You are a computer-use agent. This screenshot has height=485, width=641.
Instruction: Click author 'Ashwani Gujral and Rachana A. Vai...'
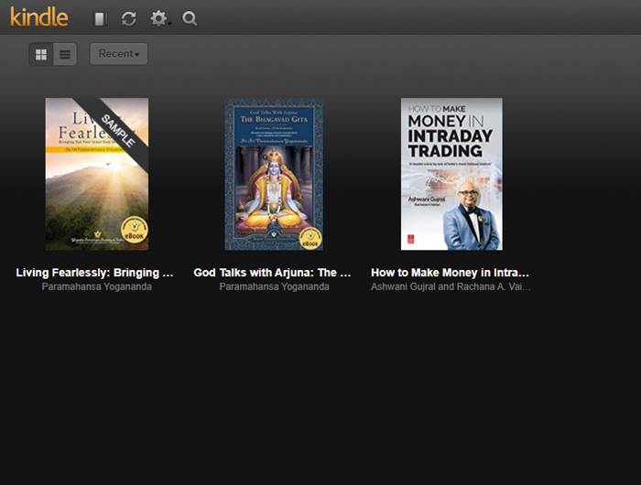coord(451,286)
